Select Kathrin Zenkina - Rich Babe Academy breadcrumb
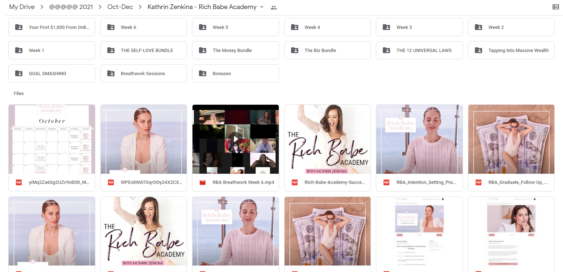Viewport: 563px width, 272px height. click(x=202, y=7)
